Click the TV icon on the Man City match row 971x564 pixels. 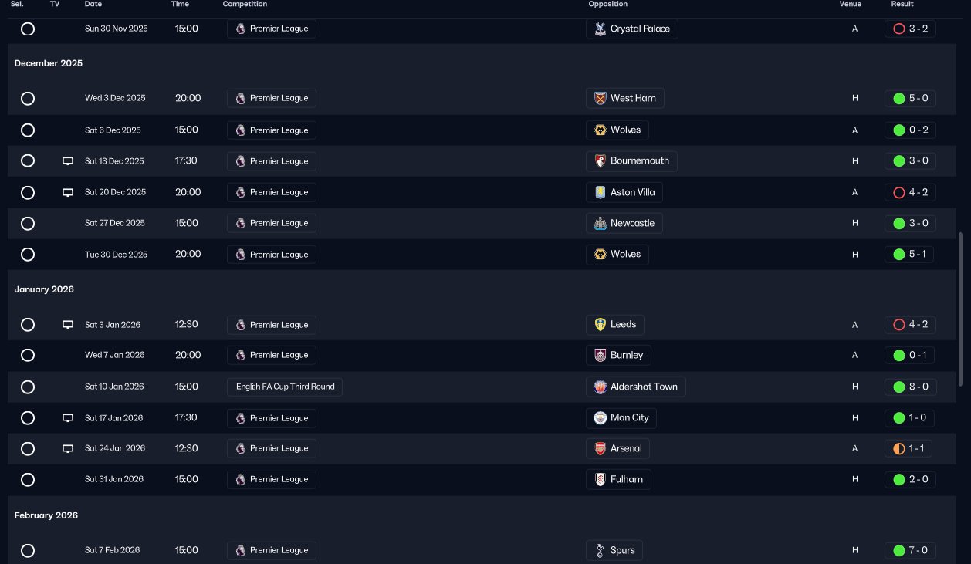pos(68,418)
